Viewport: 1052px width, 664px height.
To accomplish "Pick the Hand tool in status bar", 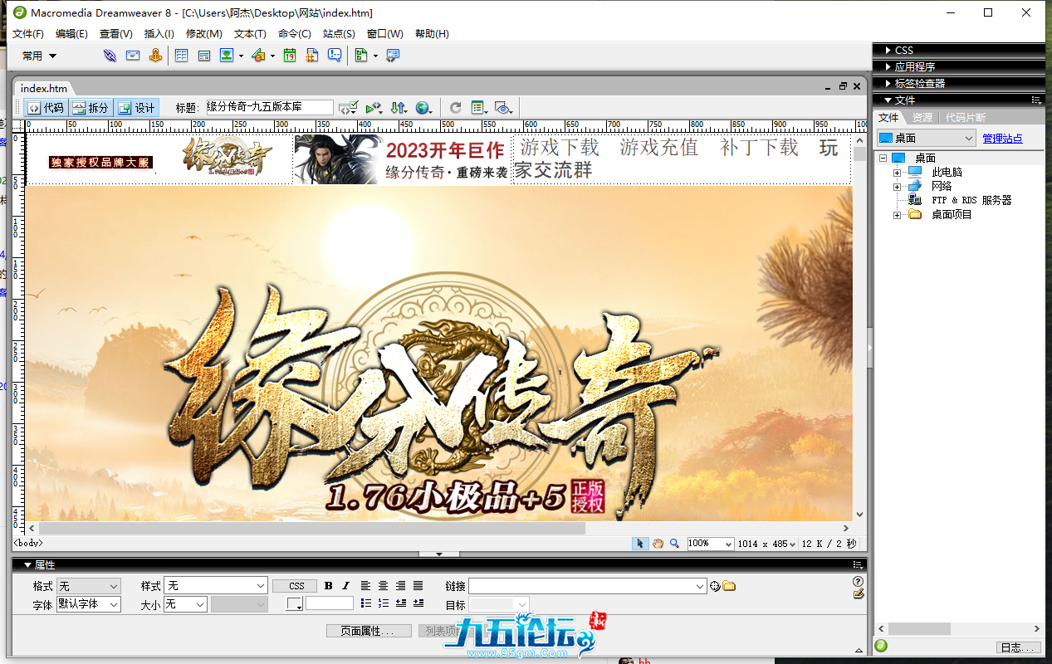I will [658, 544].
